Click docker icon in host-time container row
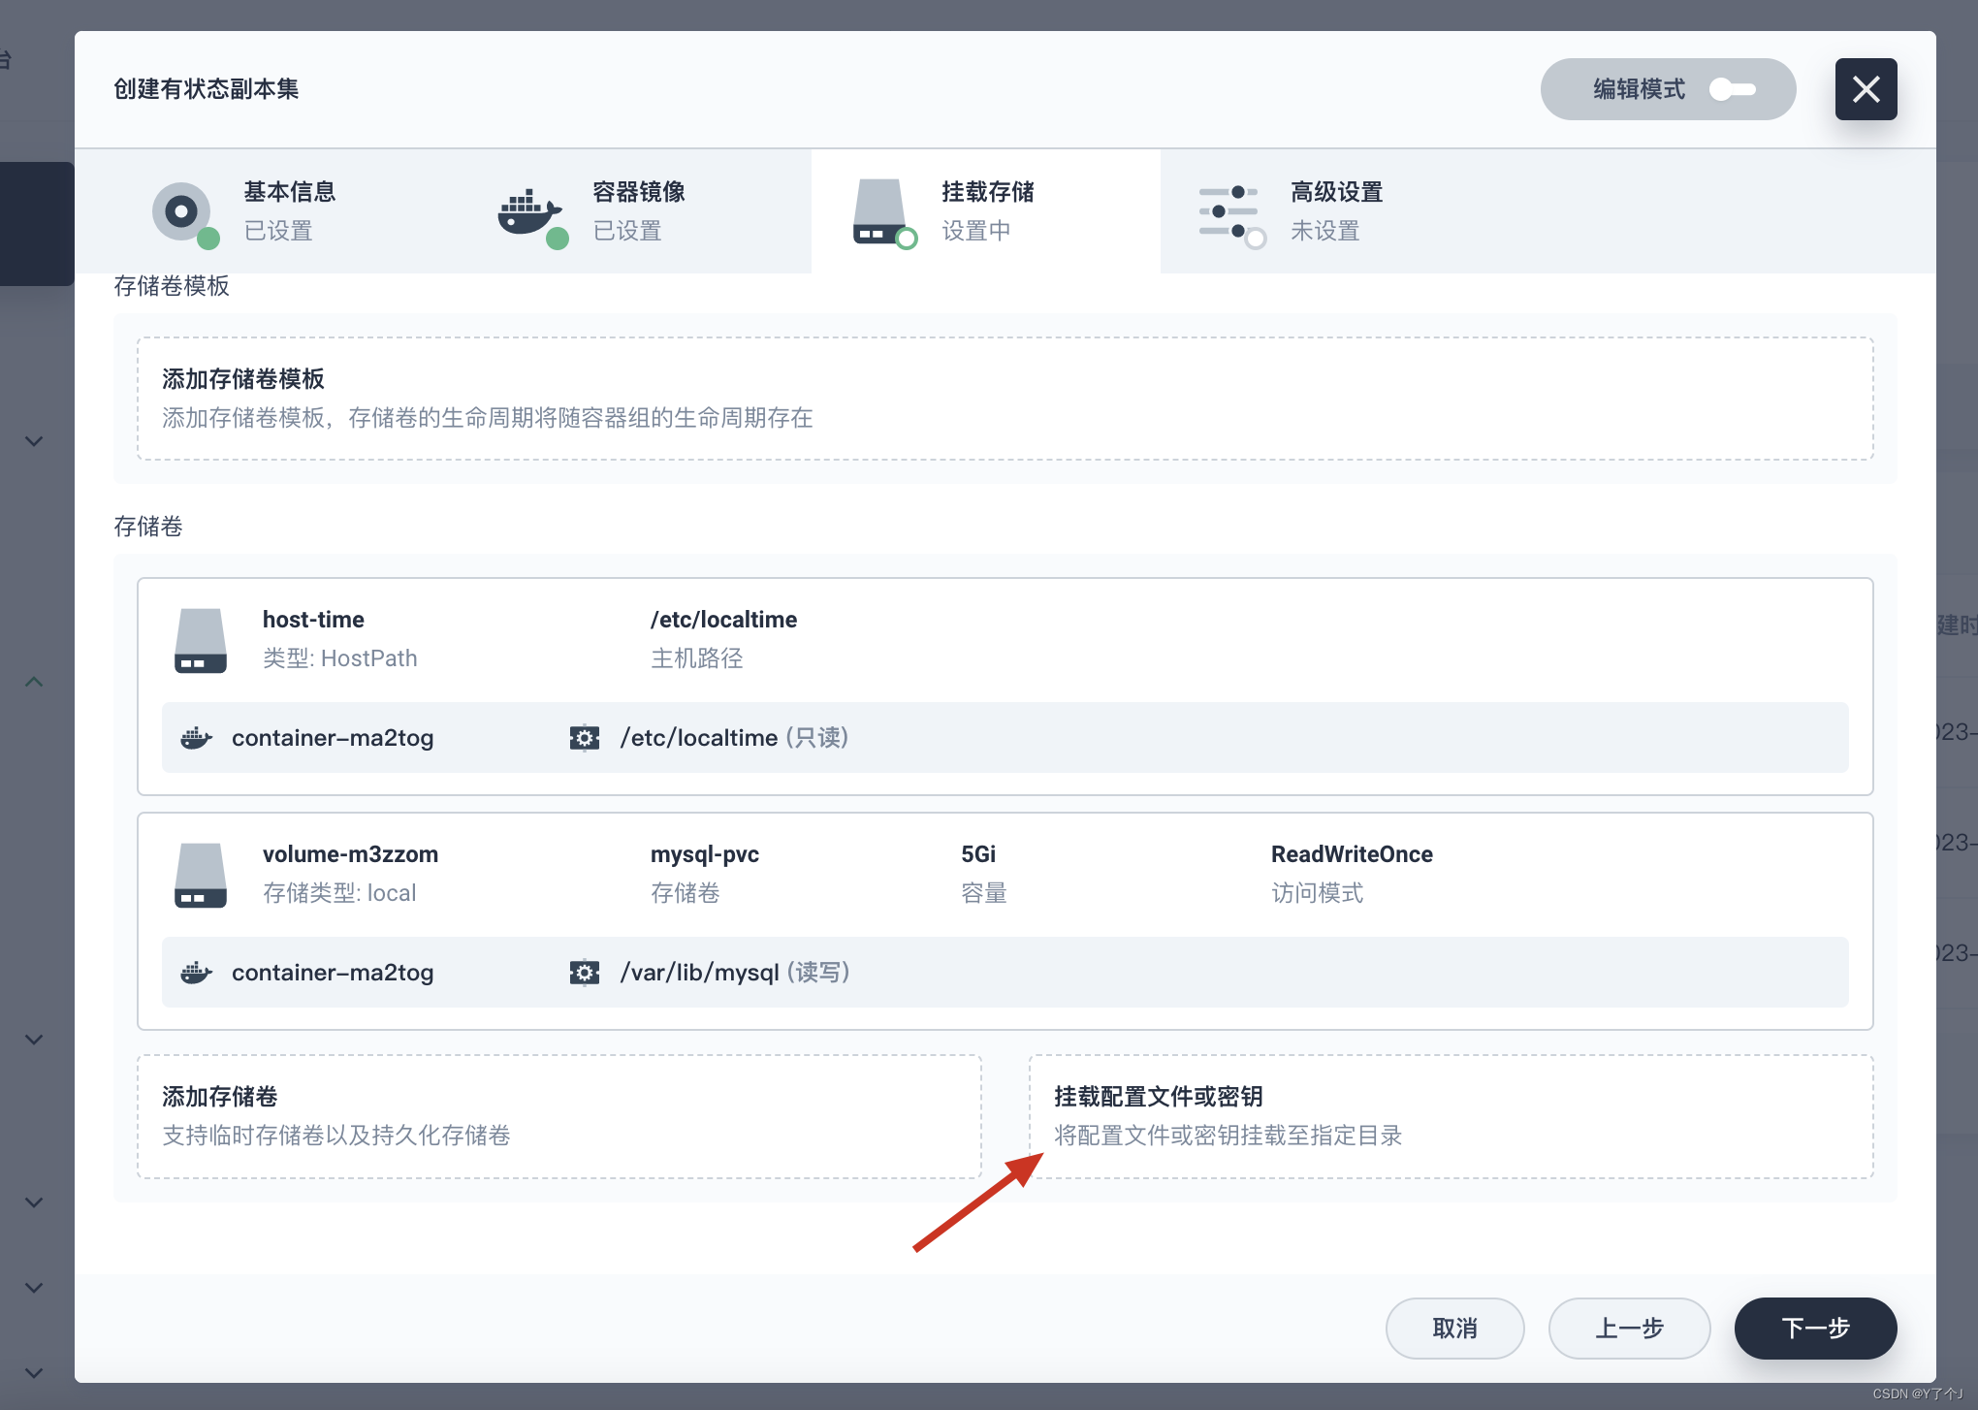This screenshot has height=1410, width=1978. [196, 738]
